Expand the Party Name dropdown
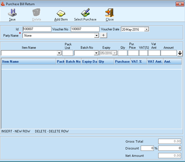 pos(96,36)
